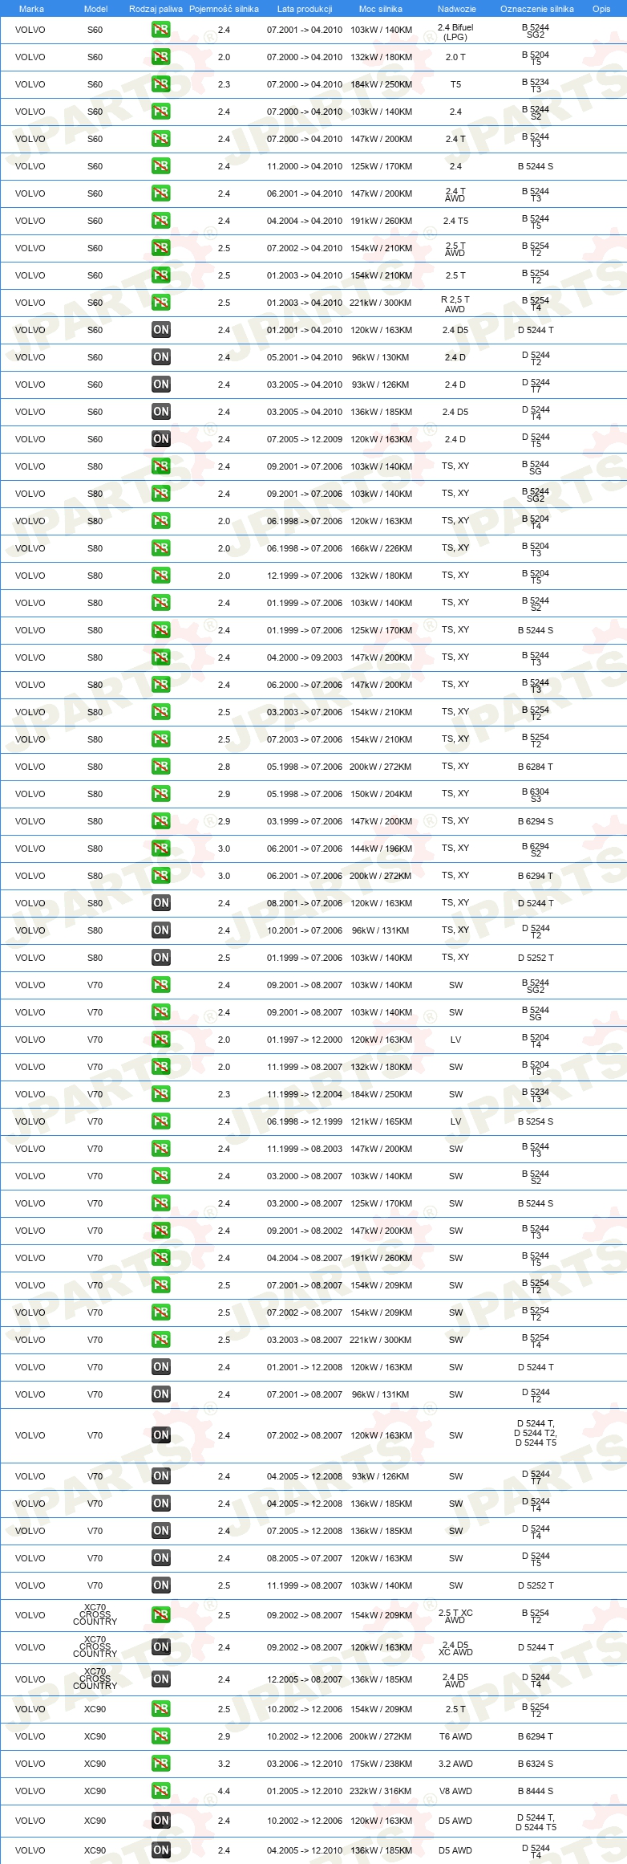The image size is (627, 1864).
Task: Click petrol icon for V70 184kW / 250KM
Action: 161,1094
